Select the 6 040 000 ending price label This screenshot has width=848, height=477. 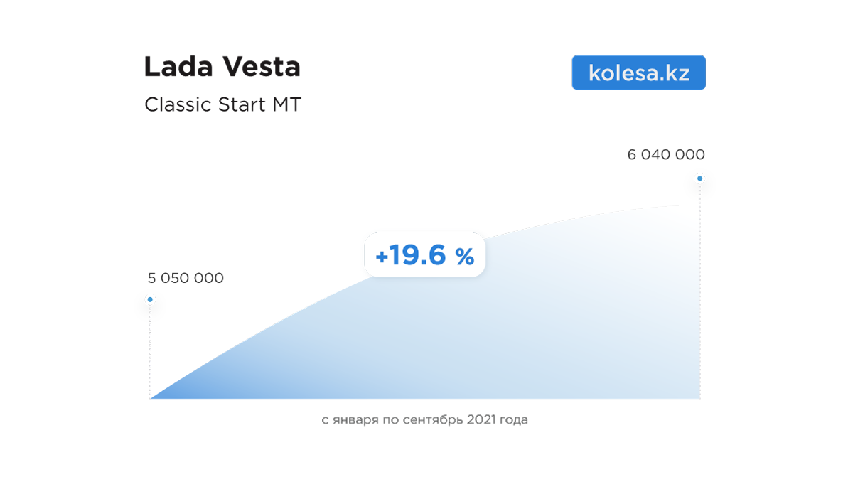click(666, 154)
